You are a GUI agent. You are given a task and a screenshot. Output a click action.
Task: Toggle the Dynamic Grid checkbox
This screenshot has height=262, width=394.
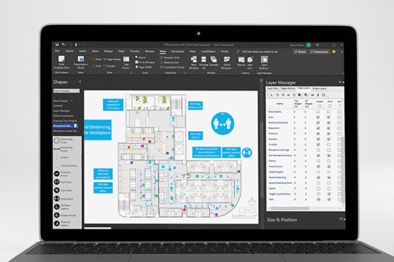(x=161, y=58)
